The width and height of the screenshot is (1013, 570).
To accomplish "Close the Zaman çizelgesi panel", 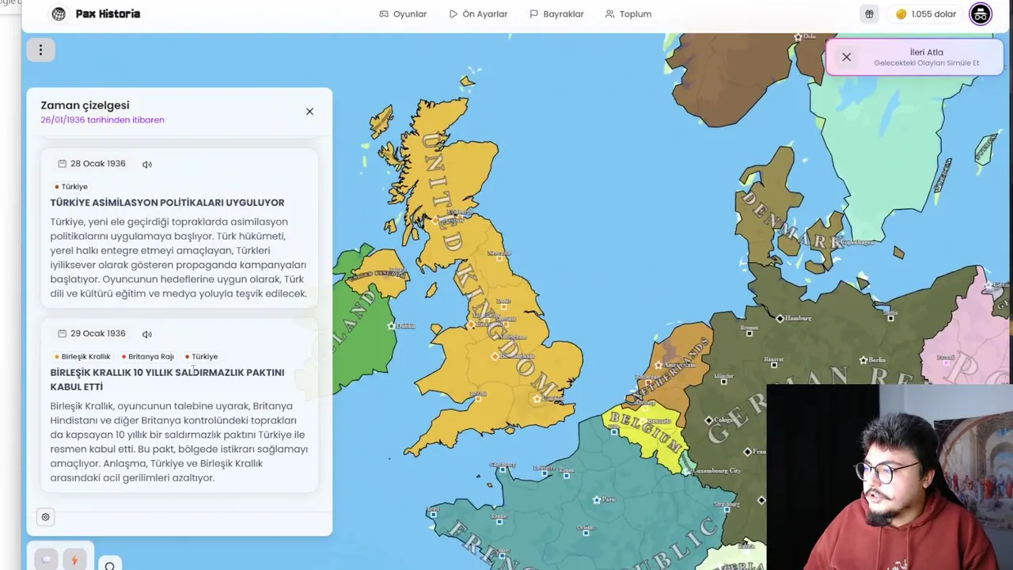I will pyautogui.click(x=309, y=112).
